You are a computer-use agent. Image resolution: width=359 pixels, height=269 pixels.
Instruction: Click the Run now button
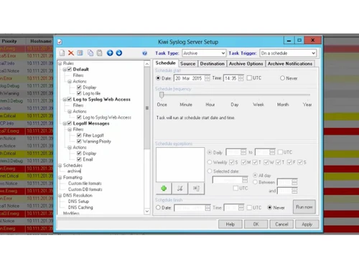click(304, 207)
